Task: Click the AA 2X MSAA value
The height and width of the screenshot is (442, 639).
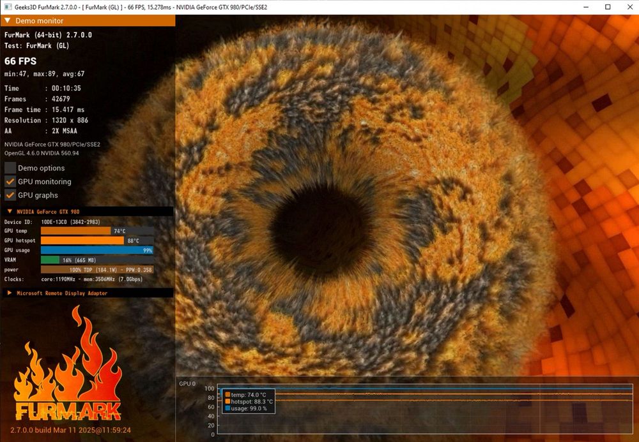Action: click(x=64, y=131)
